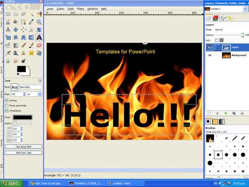Toggle the Antialiasing checkbox

tap(7, 111)
